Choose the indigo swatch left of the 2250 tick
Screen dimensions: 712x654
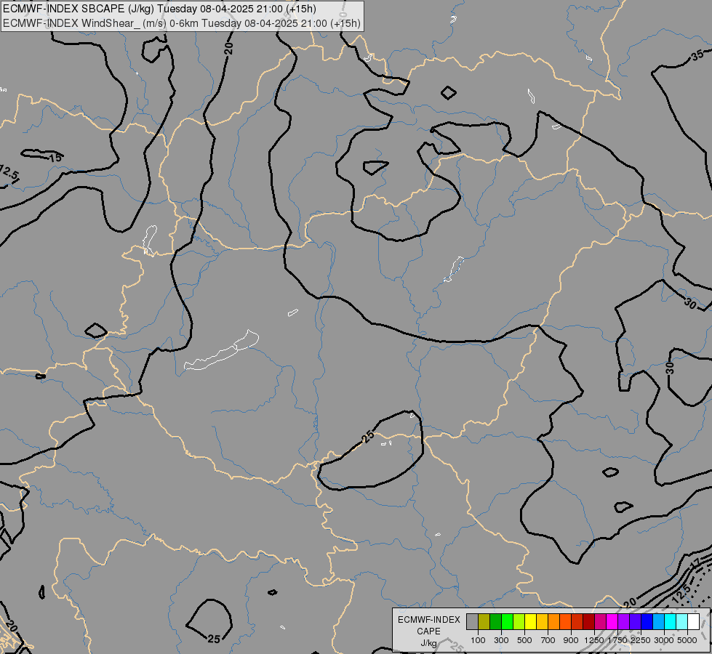635,621
